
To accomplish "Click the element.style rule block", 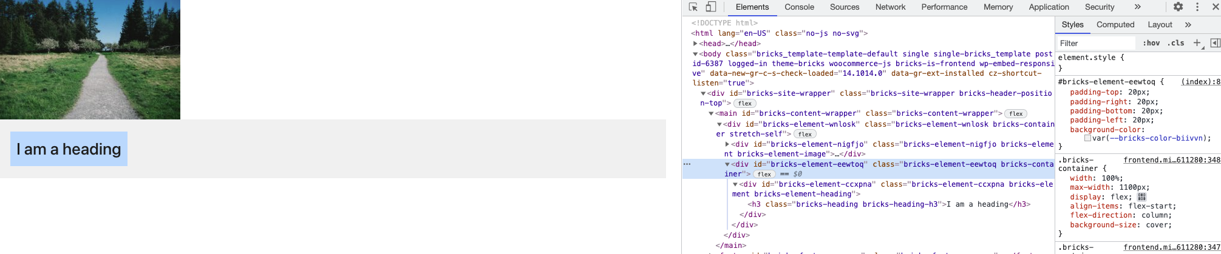I will (1091, 62).
